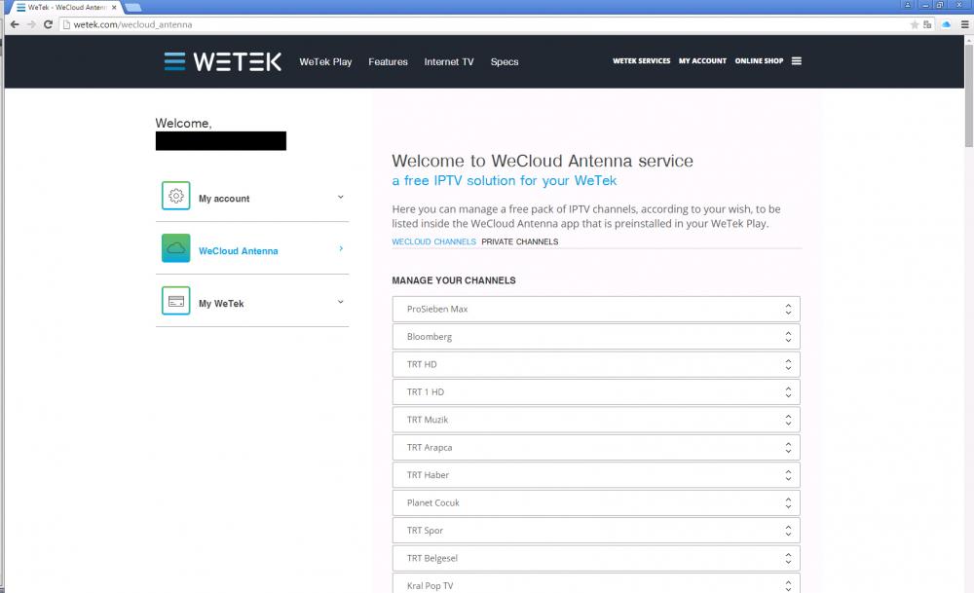
Task: Click the blue cloud extension icon
Action: point(945,24)
